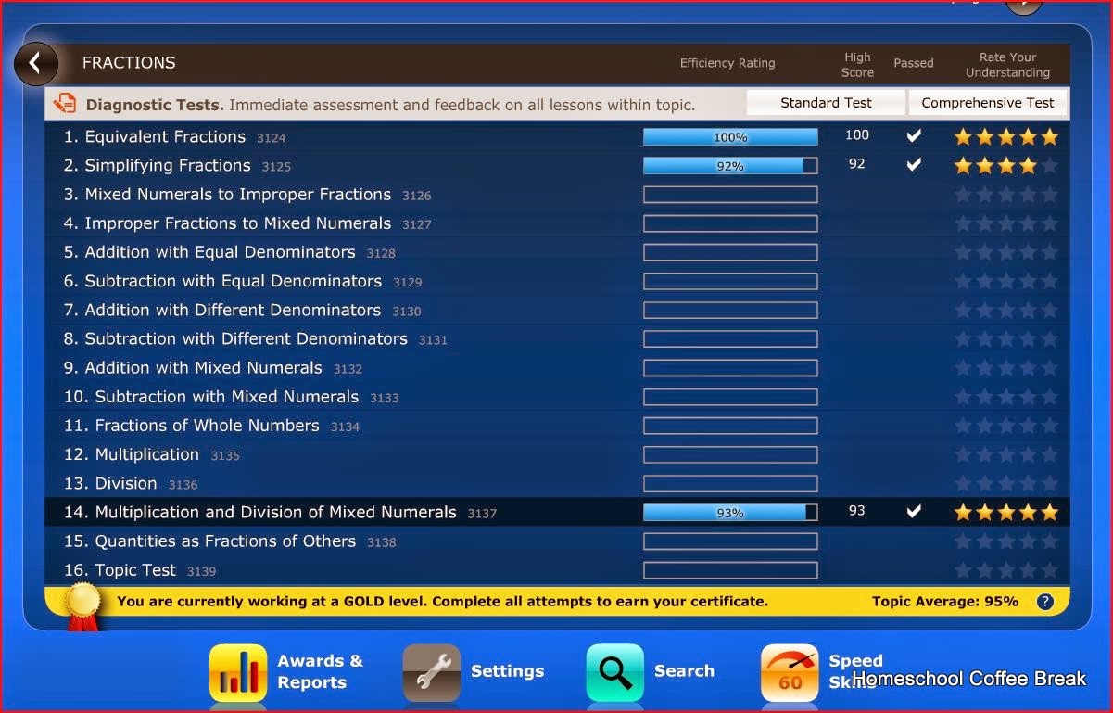
Task: Go back using the arrow button
Action: (36, 63)
